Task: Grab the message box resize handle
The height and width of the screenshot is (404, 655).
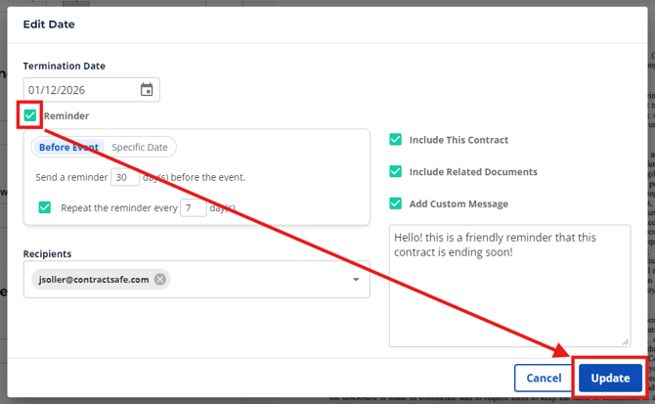Action: [x=625, y=340]
